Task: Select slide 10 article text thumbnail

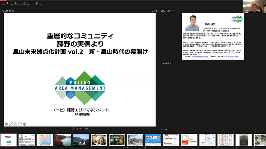Action: click(171, 140)
